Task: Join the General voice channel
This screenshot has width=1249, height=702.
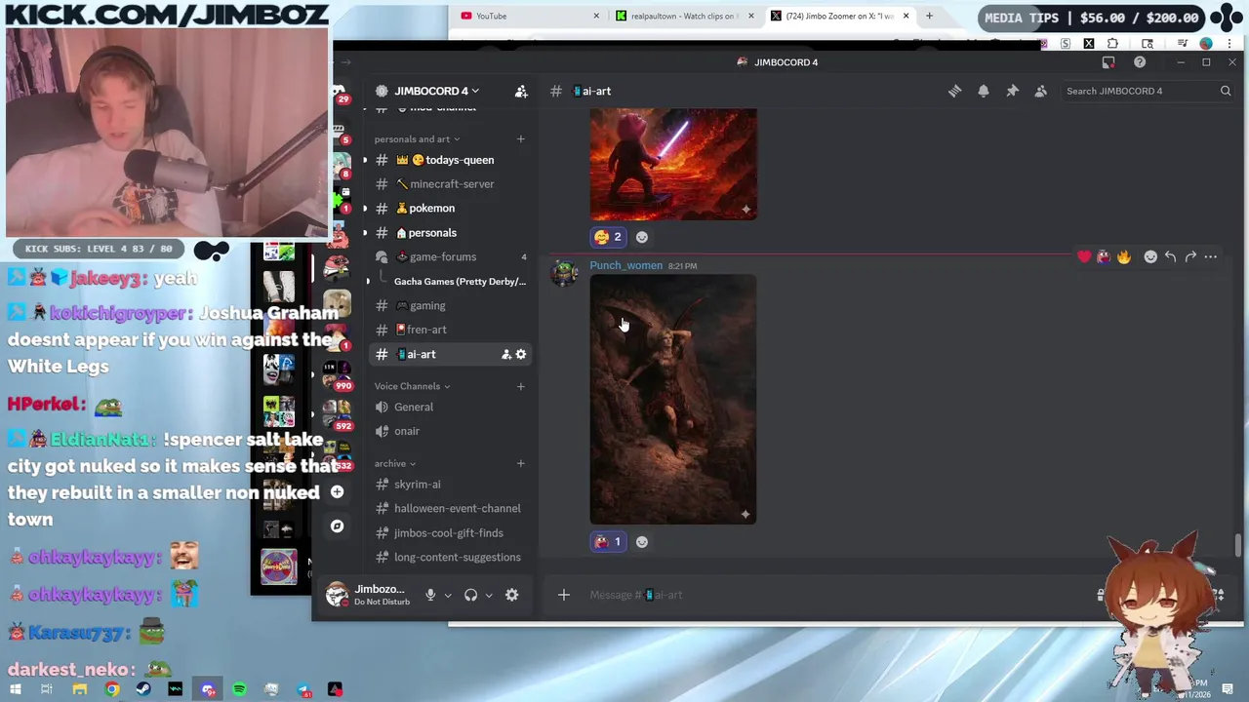Action: (x=450, y=407)
